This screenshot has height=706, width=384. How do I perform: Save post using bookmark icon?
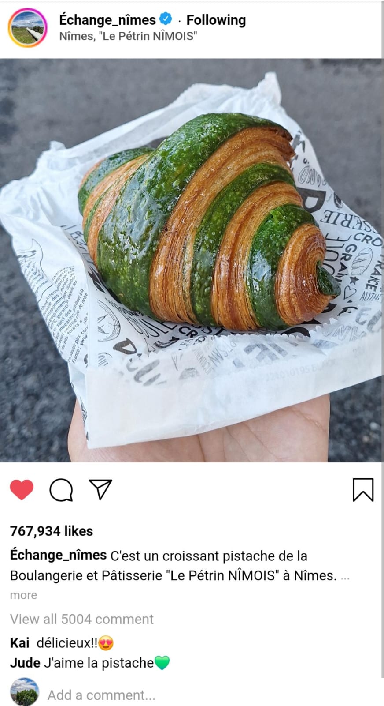tap(363, 490)
